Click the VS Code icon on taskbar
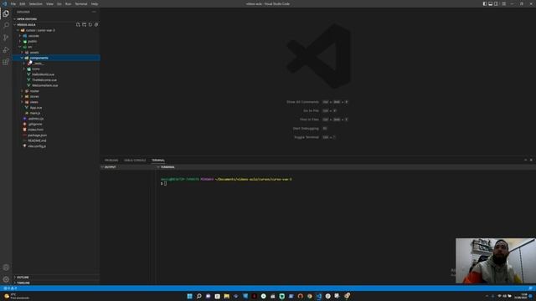The width and height of the screenshot is (536, 301). 318,296
